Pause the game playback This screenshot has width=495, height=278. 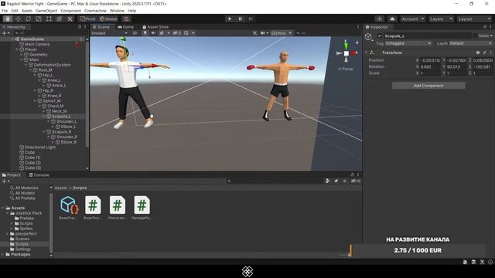pos(240,19)
